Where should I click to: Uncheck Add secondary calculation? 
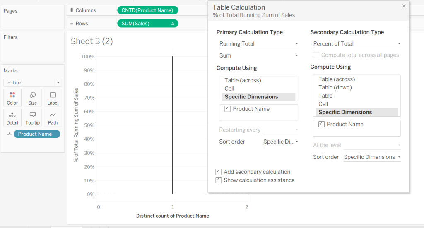(219, 172)
